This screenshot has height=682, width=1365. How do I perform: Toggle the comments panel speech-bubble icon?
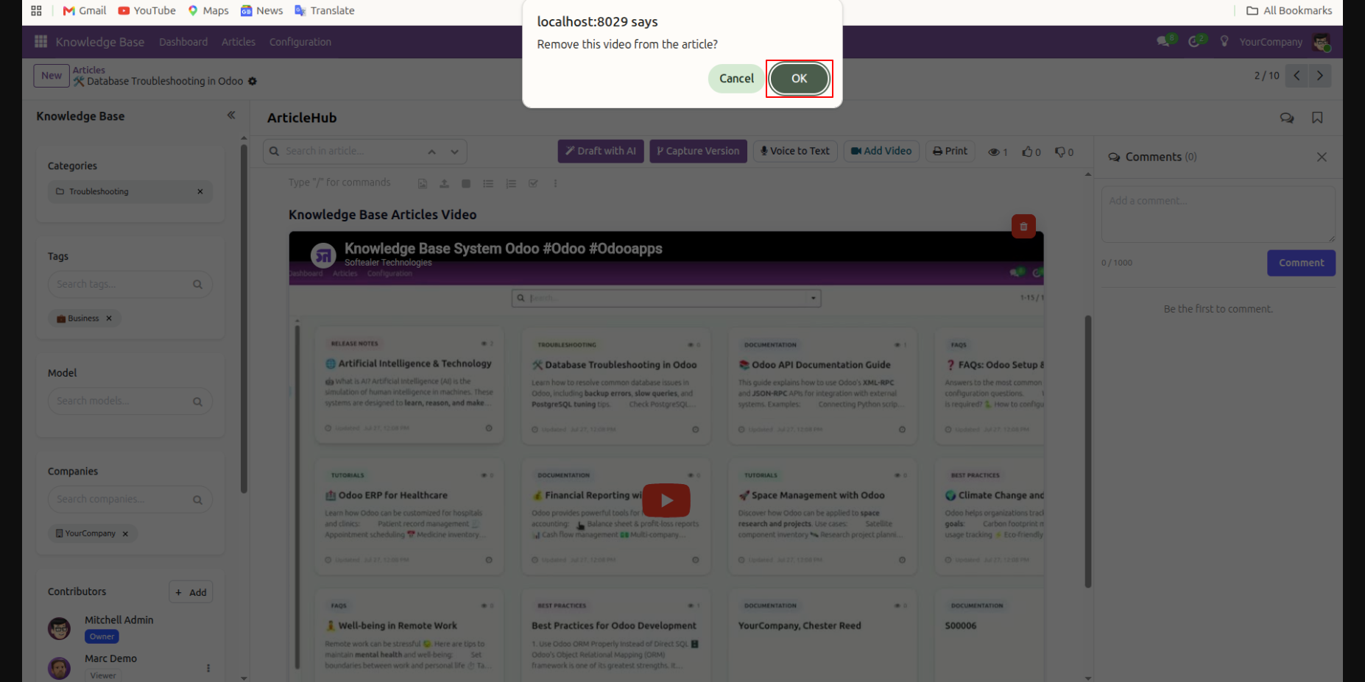1287,118
